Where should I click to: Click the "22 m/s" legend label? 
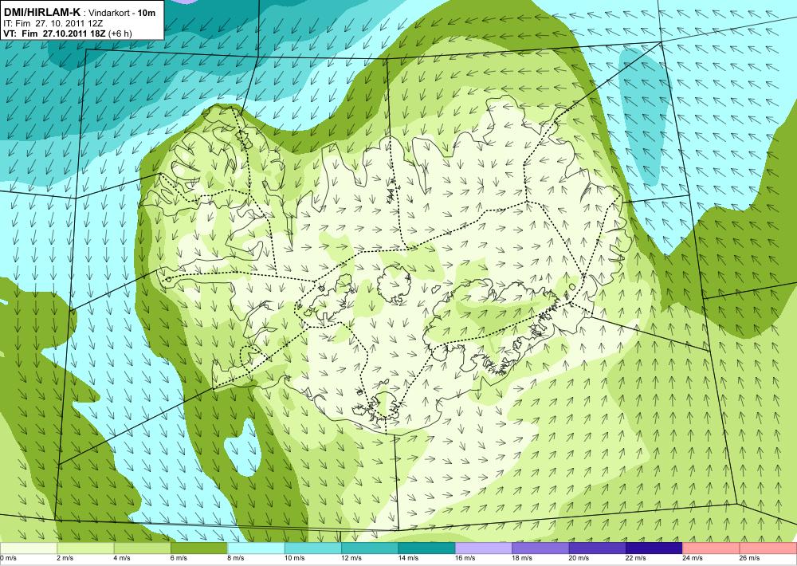(x=636, y=558)
